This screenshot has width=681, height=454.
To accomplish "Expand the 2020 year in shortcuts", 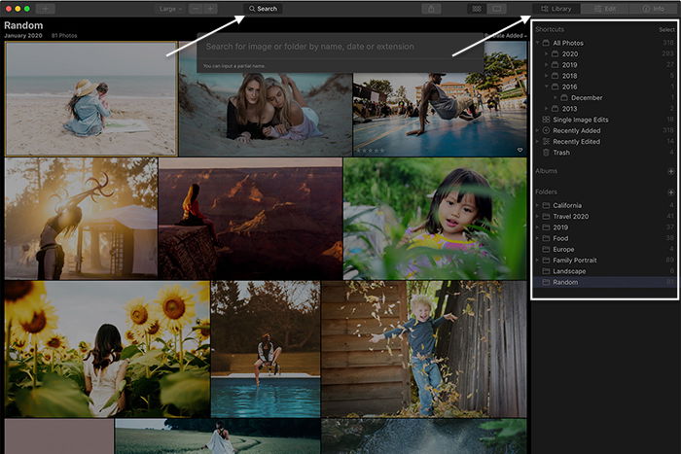I will (x=546, y=53).
